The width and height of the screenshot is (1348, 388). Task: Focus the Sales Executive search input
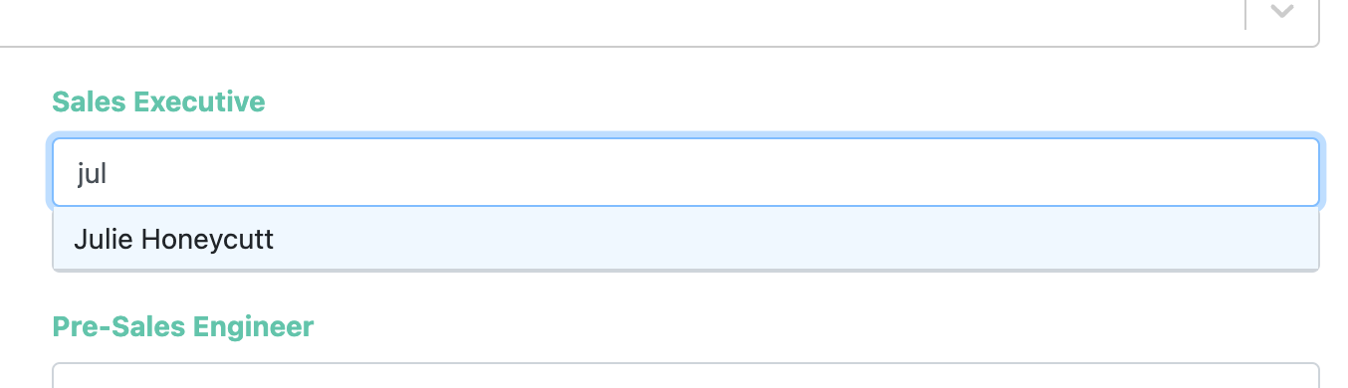pyautogui.click(x=686, y=173)
